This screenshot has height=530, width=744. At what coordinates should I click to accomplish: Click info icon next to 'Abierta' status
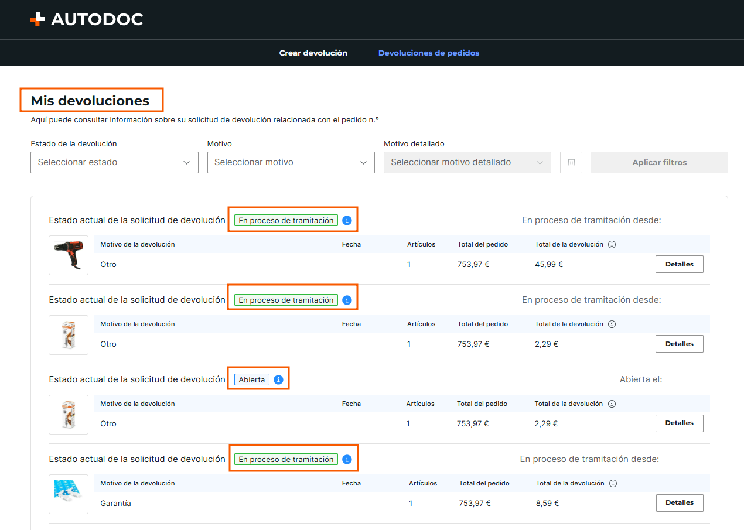click(278, 379)
